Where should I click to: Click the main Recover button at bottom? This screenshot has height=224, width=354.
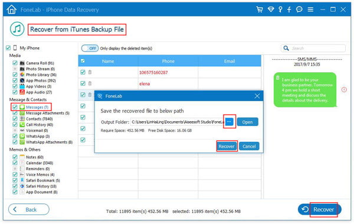pos(319,209)
